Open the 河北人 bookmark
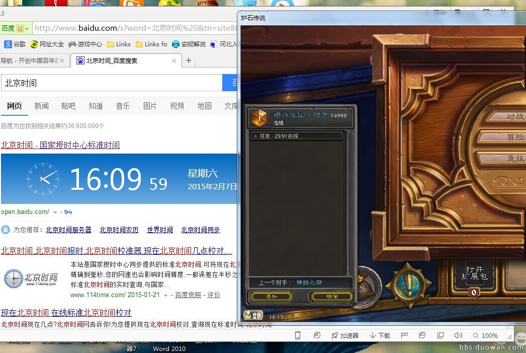The height and width of the screenshot is (353, 526). [x=223, y=44]
